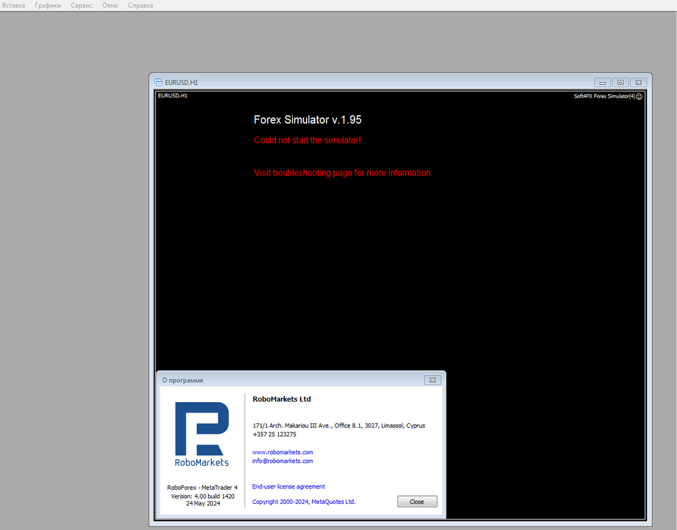Open the Окно menu

click(110, 5)
